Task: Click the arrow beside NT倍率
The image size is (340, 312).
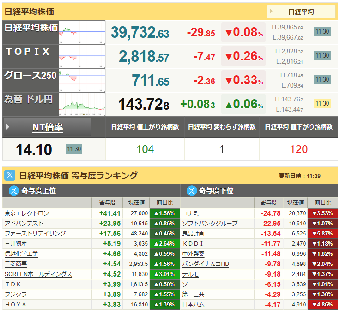Action: point(7,127)
